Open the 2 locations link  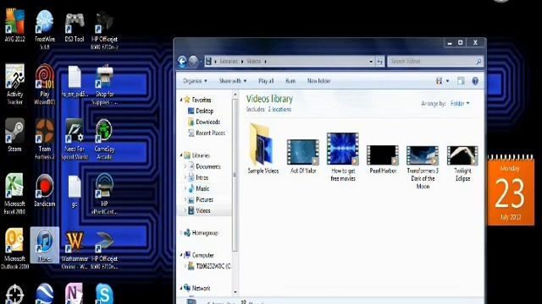click(279, 109)
